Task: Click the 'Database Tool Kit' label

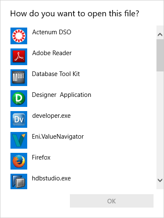Action: [56, 74]
